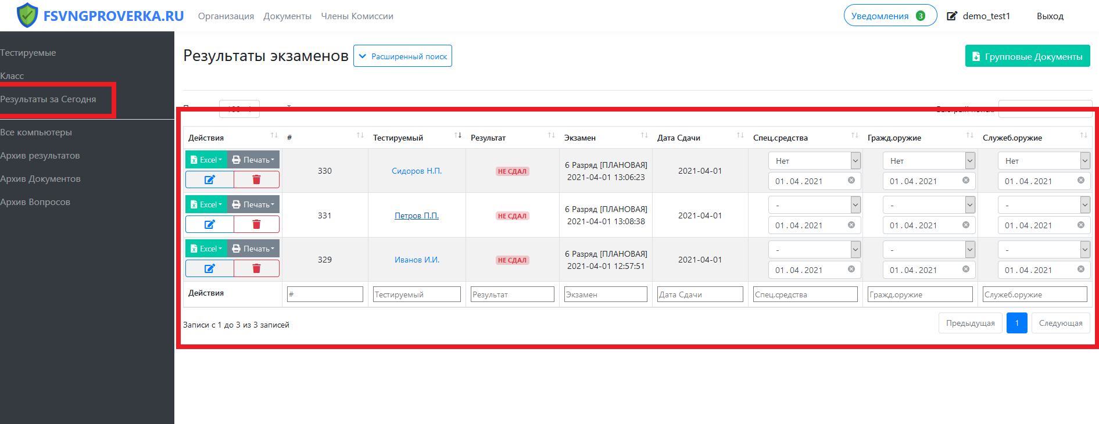This screenshot has height=424, width=1099.
Task: Click edit icon in Петров П.П. row
Action: pos(210,224)
